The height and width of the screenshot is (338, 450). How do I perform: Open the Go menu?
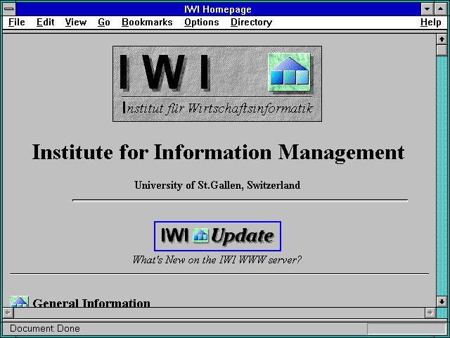coord(103,23)
